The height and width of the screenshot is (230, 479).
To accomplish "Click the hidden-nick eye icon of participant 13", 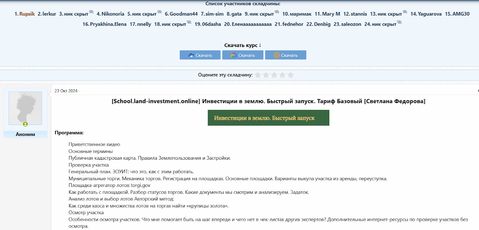I will coord(405,12).
